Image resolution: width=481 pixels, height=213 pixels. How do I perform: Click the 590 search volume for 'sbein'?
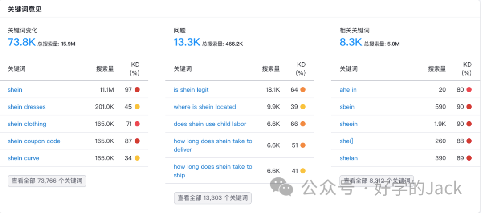point(441,107)
